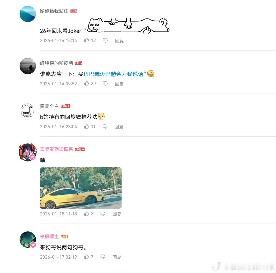
Task: Like the yellow car image comment
Action: point(86,214)
